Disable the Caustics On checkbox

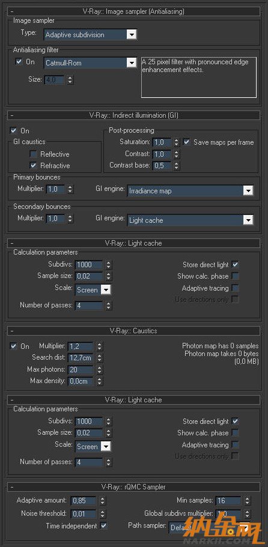(14, 346)
